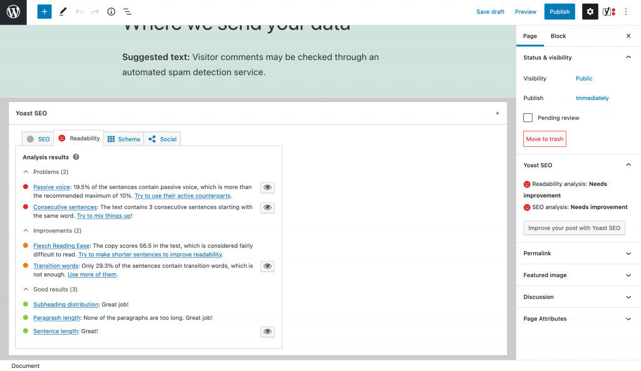Screen dimensions: 641x371
Task: Toggle sentence length highlighting eye button
Action: (267, 332)
